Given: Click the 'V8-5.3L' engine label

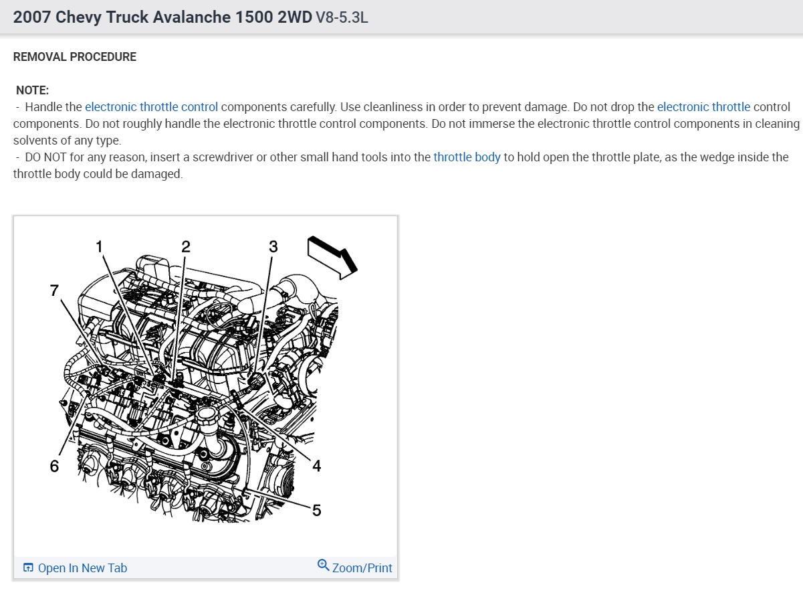Looking at the screenshot, I should [x=342, y=17].
